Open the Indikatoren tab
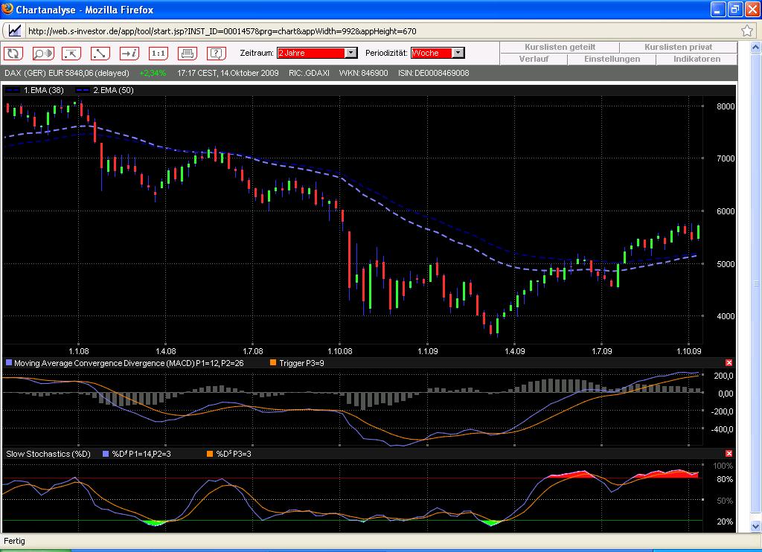 [697, 59]
